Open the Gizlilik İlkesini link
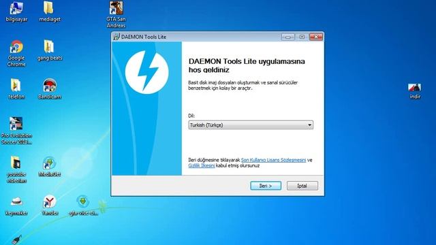 [x=202, y=165]
